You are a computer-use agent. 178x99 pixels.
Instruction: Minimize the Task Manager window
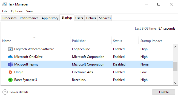(x=147, y=4)
